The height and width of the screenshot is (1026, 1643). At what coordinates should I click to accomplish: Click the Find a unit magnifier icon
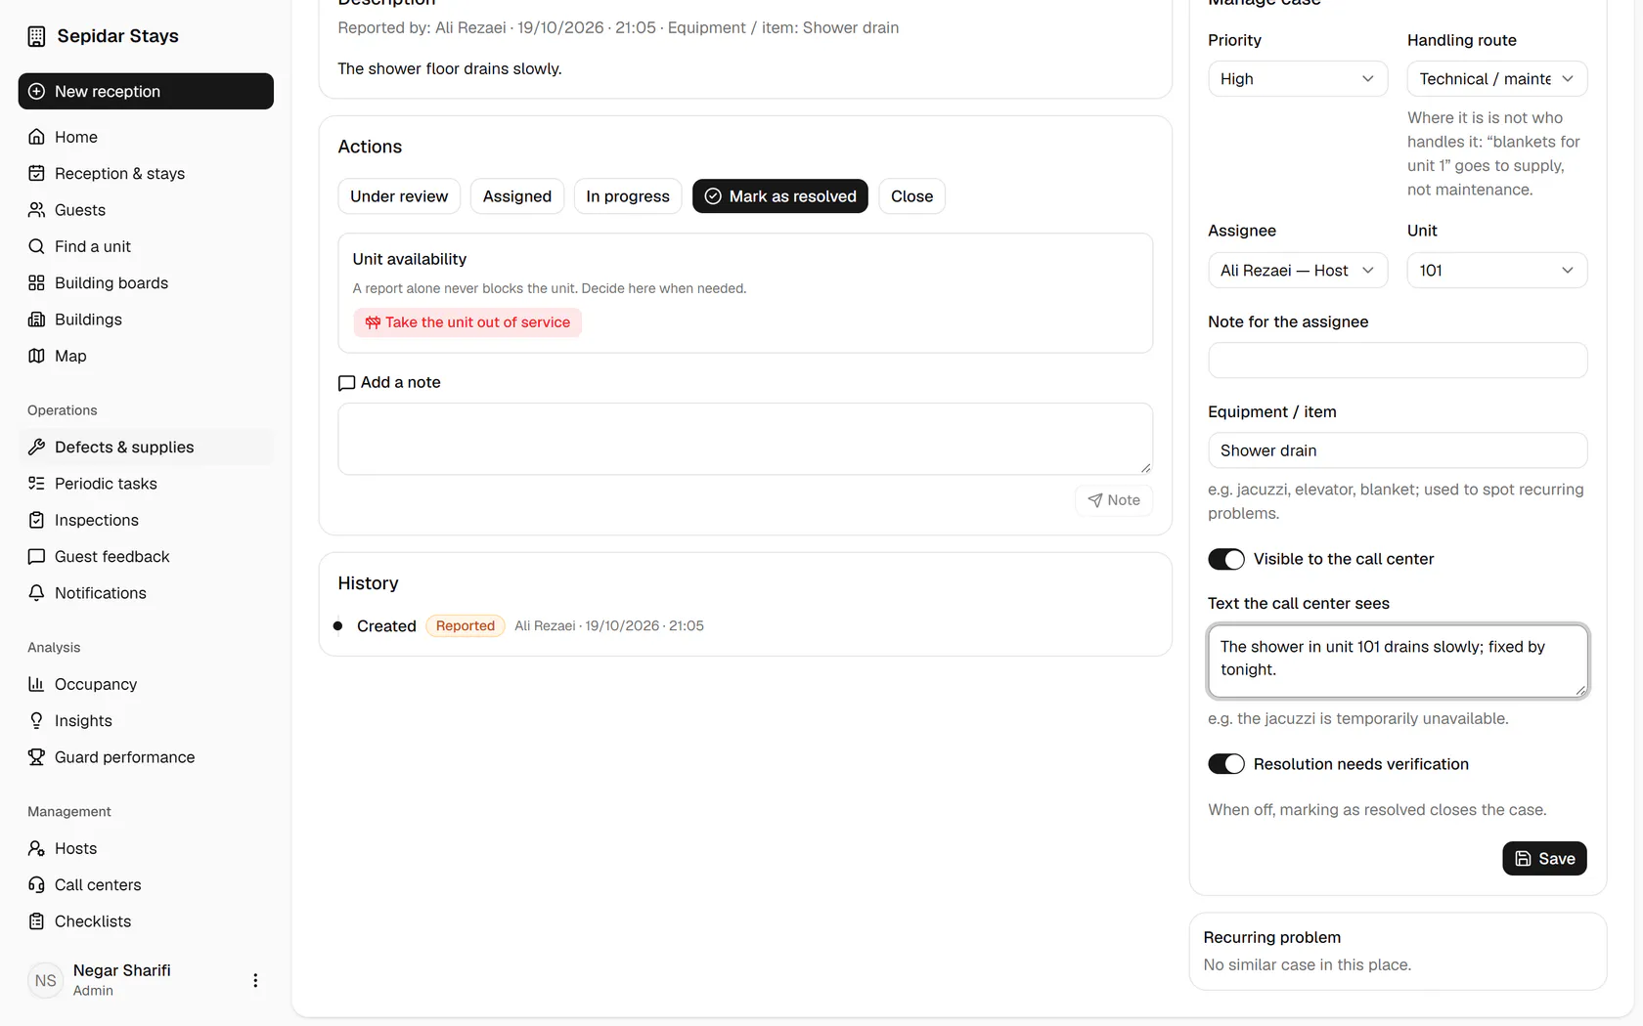coord(36,246)
